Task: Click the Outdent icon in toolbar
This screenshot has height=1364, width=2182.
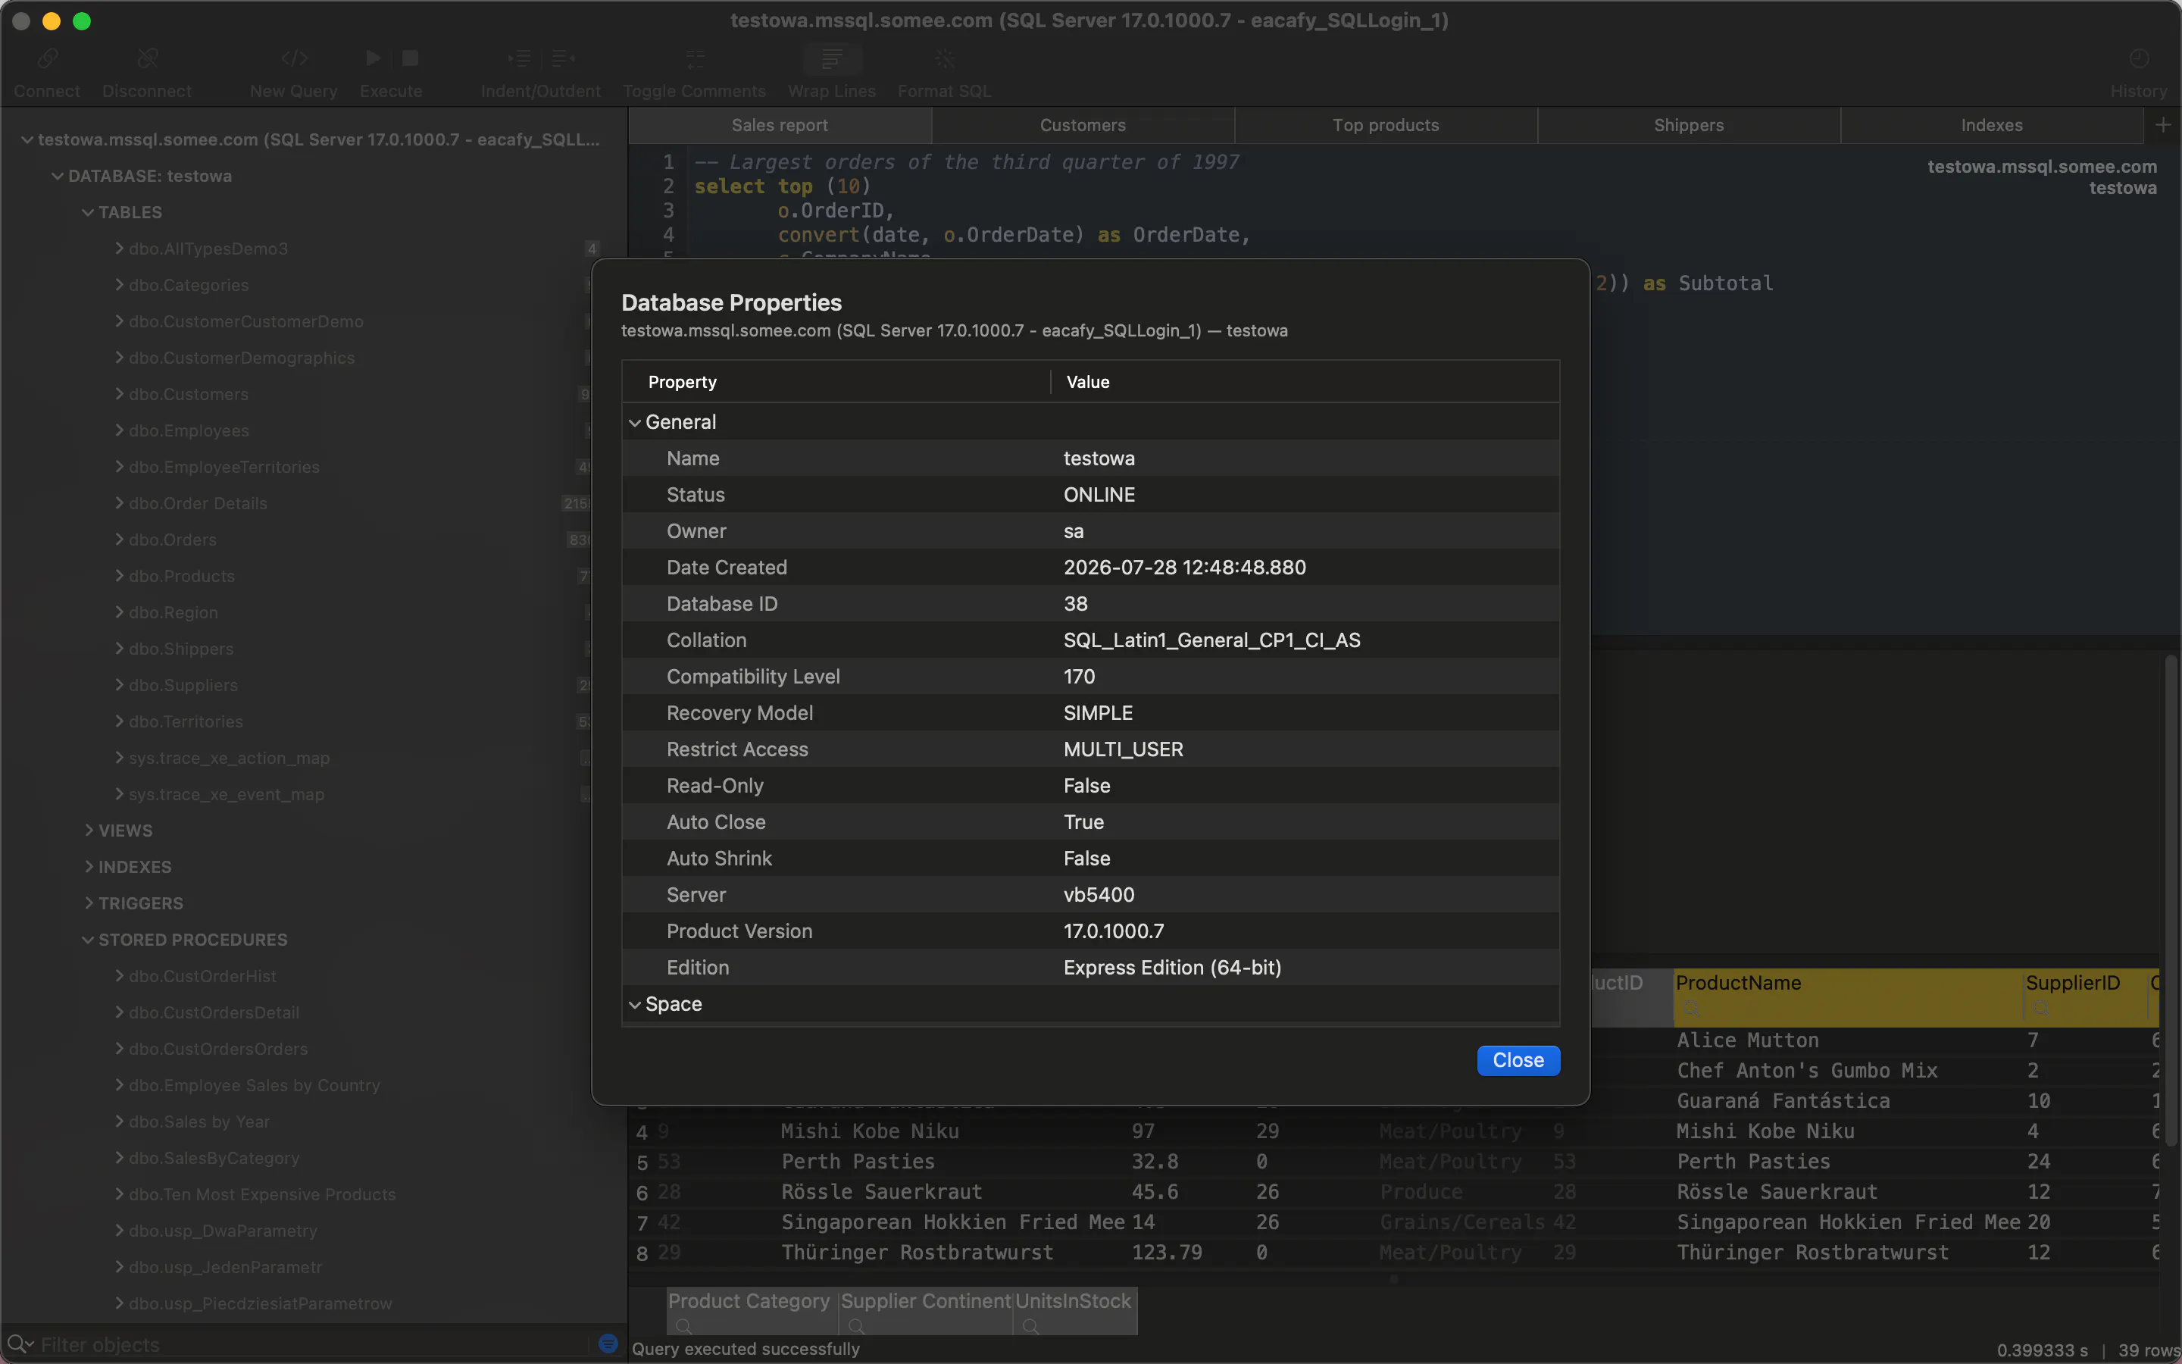Action: pyautogui.click(x=564, y=58)
